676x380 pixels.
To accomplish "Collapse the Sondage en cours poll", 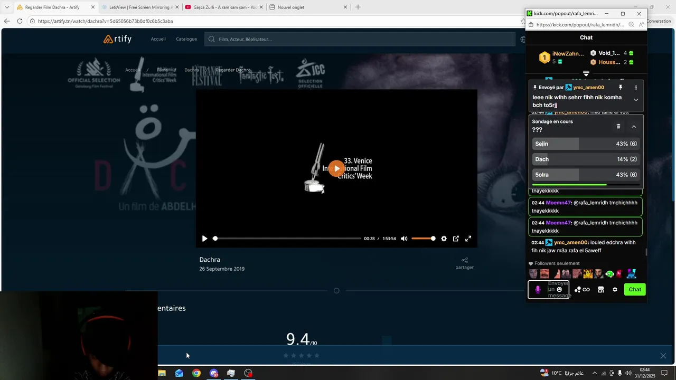I will (634, 127).
